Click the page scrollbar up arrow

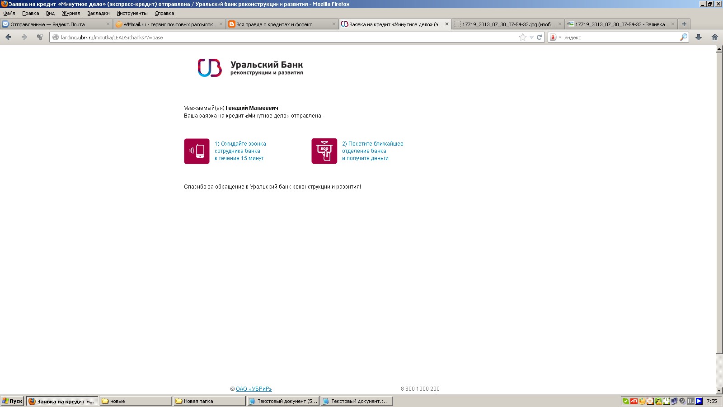coord(719,49)
